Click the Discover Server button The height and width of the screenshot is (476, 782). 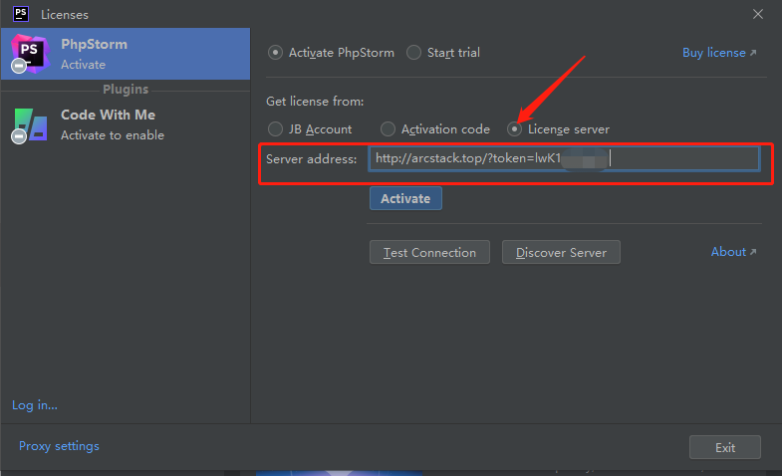[561, 252]
